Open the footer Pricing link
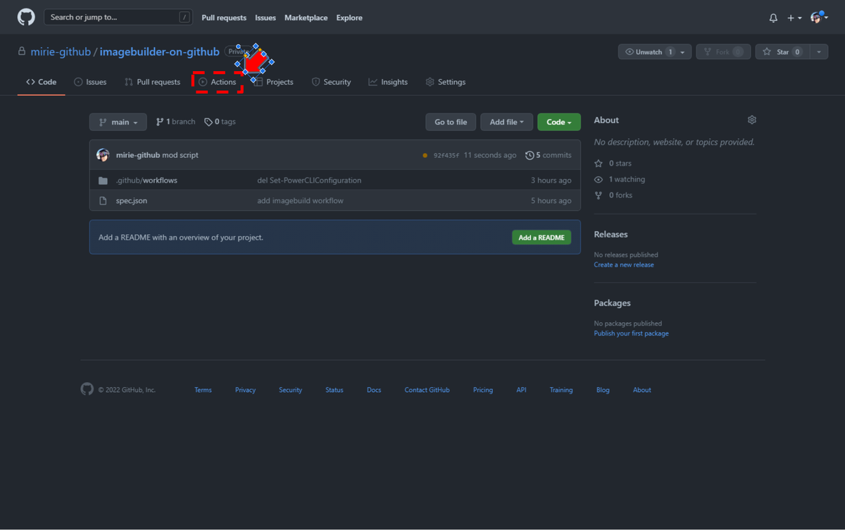This screenshot has height=530, width=845. pyautogui.click(x=483, y=390)
